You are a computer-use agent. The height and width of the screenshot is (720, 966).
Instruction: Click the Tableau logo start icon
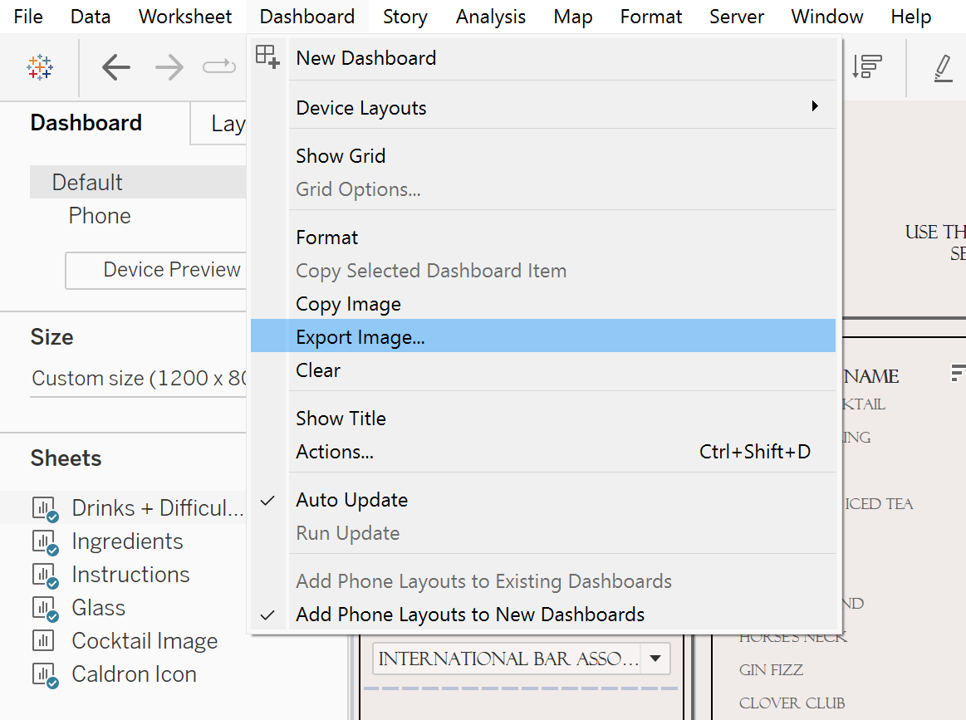(40, 67)
